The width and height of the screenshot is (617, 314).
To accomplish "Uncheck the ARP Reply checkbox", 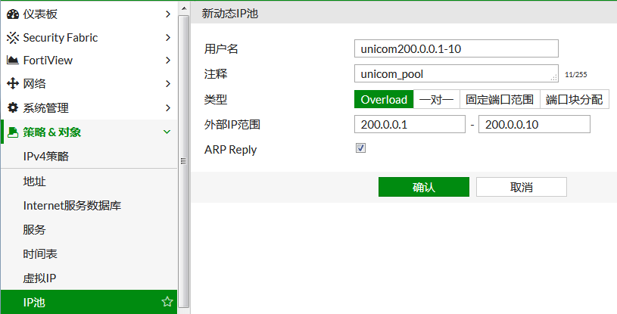I will pyautogui.click(x=361, y=149).
